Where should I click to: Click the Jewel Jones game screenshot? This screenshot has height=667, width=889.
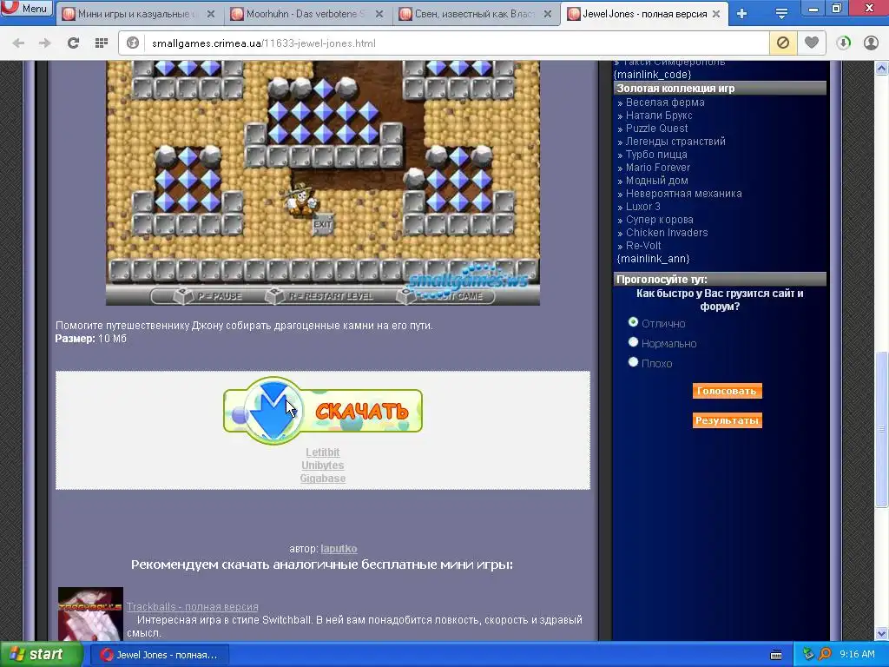(x=323, y=182)
